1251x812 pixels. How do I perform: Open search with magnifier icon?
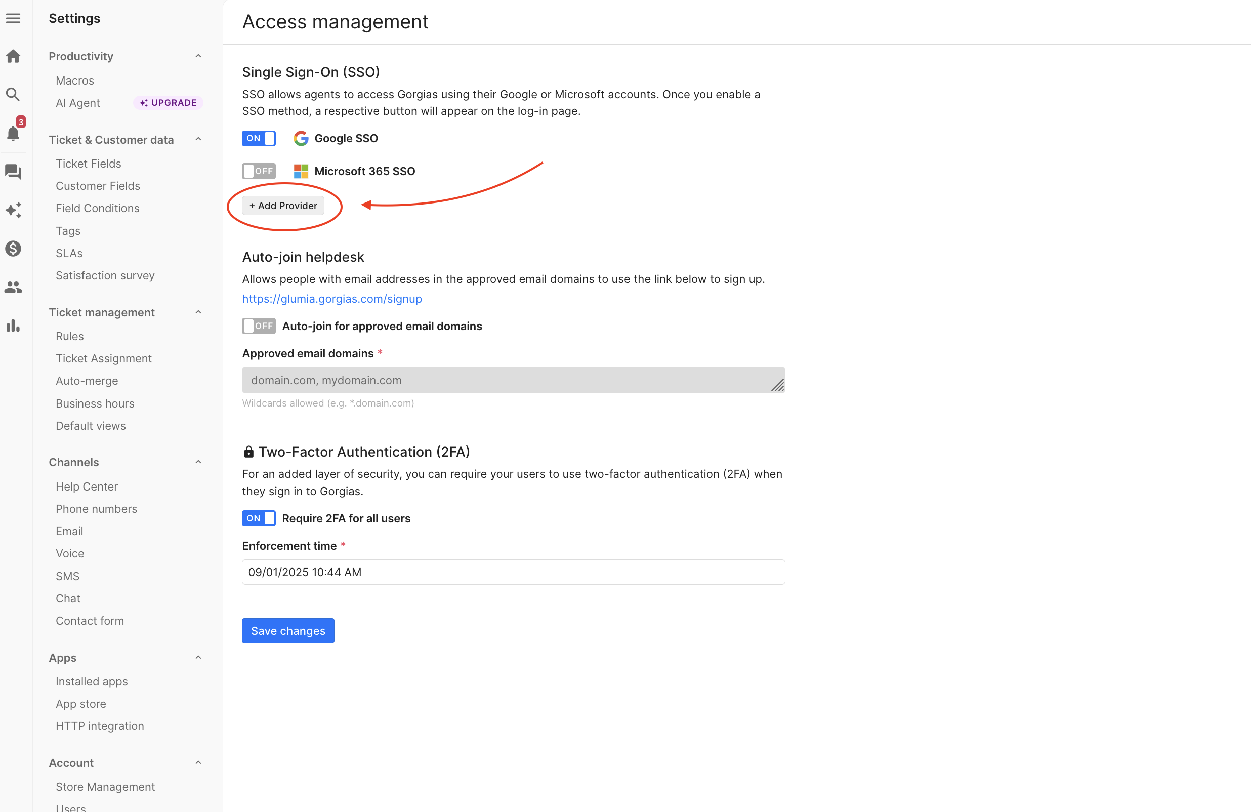[x=13, y=95]
